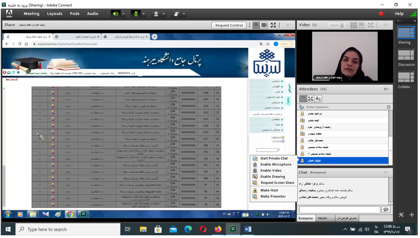Click the Type here to search box
The width and height of the screenshot is (420, 238).
(x=68, y=229)
